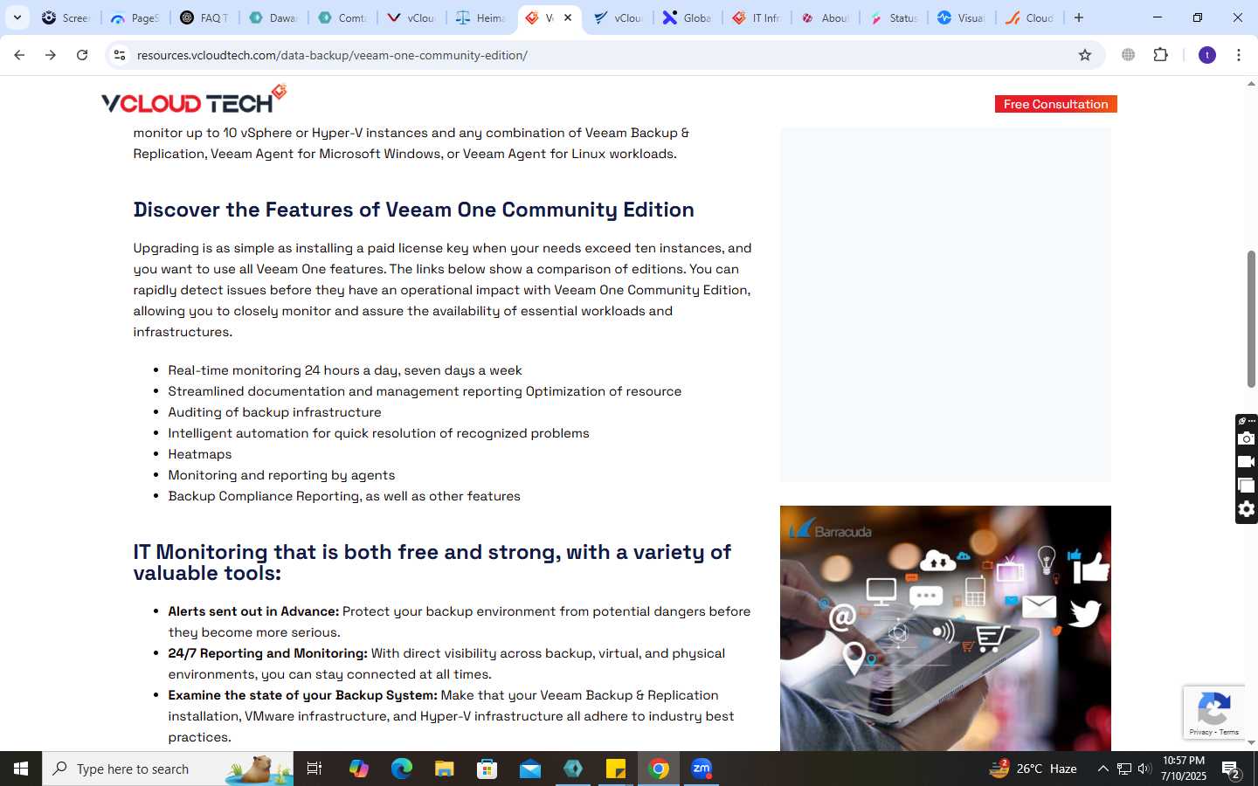Switch to the Status tab
Viewport: 1258px width, 786px height.
point(895,17)
